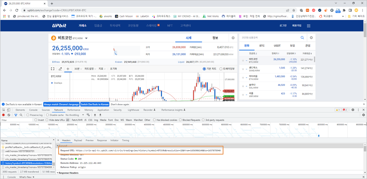Select the chart drawing pencil tool
This screenshot has width=367, height=179.
click(x=60, y=69)
